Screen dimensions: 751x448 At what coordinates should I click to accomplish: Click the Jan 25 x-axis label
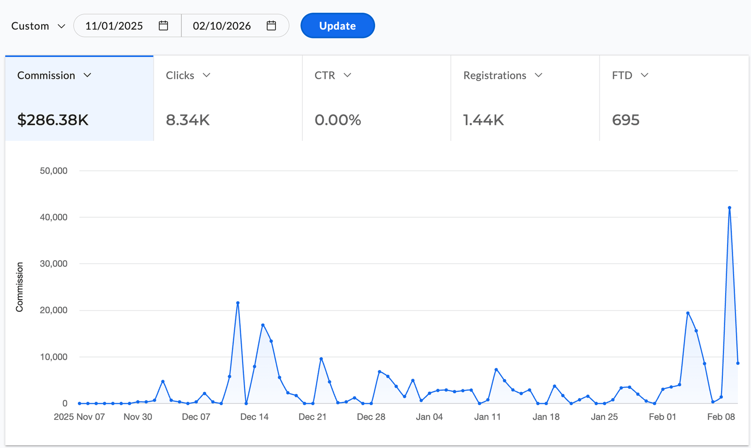(x=604, y=417)
